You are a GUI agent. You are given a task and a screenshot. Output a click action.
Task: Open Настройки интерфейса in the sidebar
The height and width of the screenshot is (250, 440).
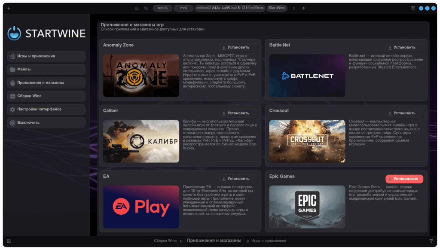pos(46,109)
